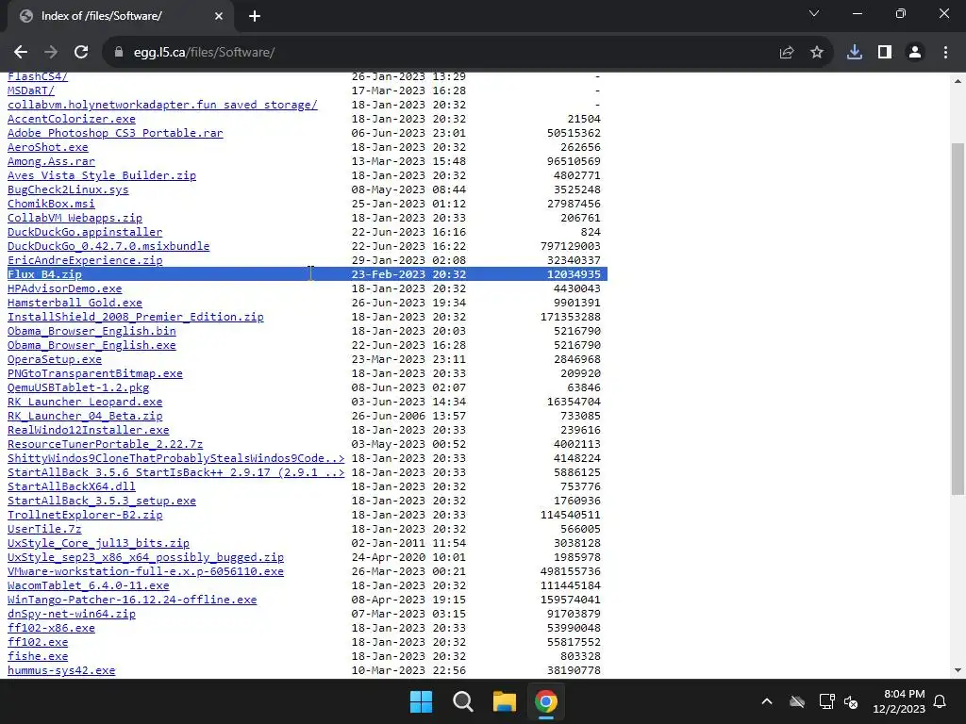Share this page via share icon
Screen dimensions: 966x724
coord(787,53)
